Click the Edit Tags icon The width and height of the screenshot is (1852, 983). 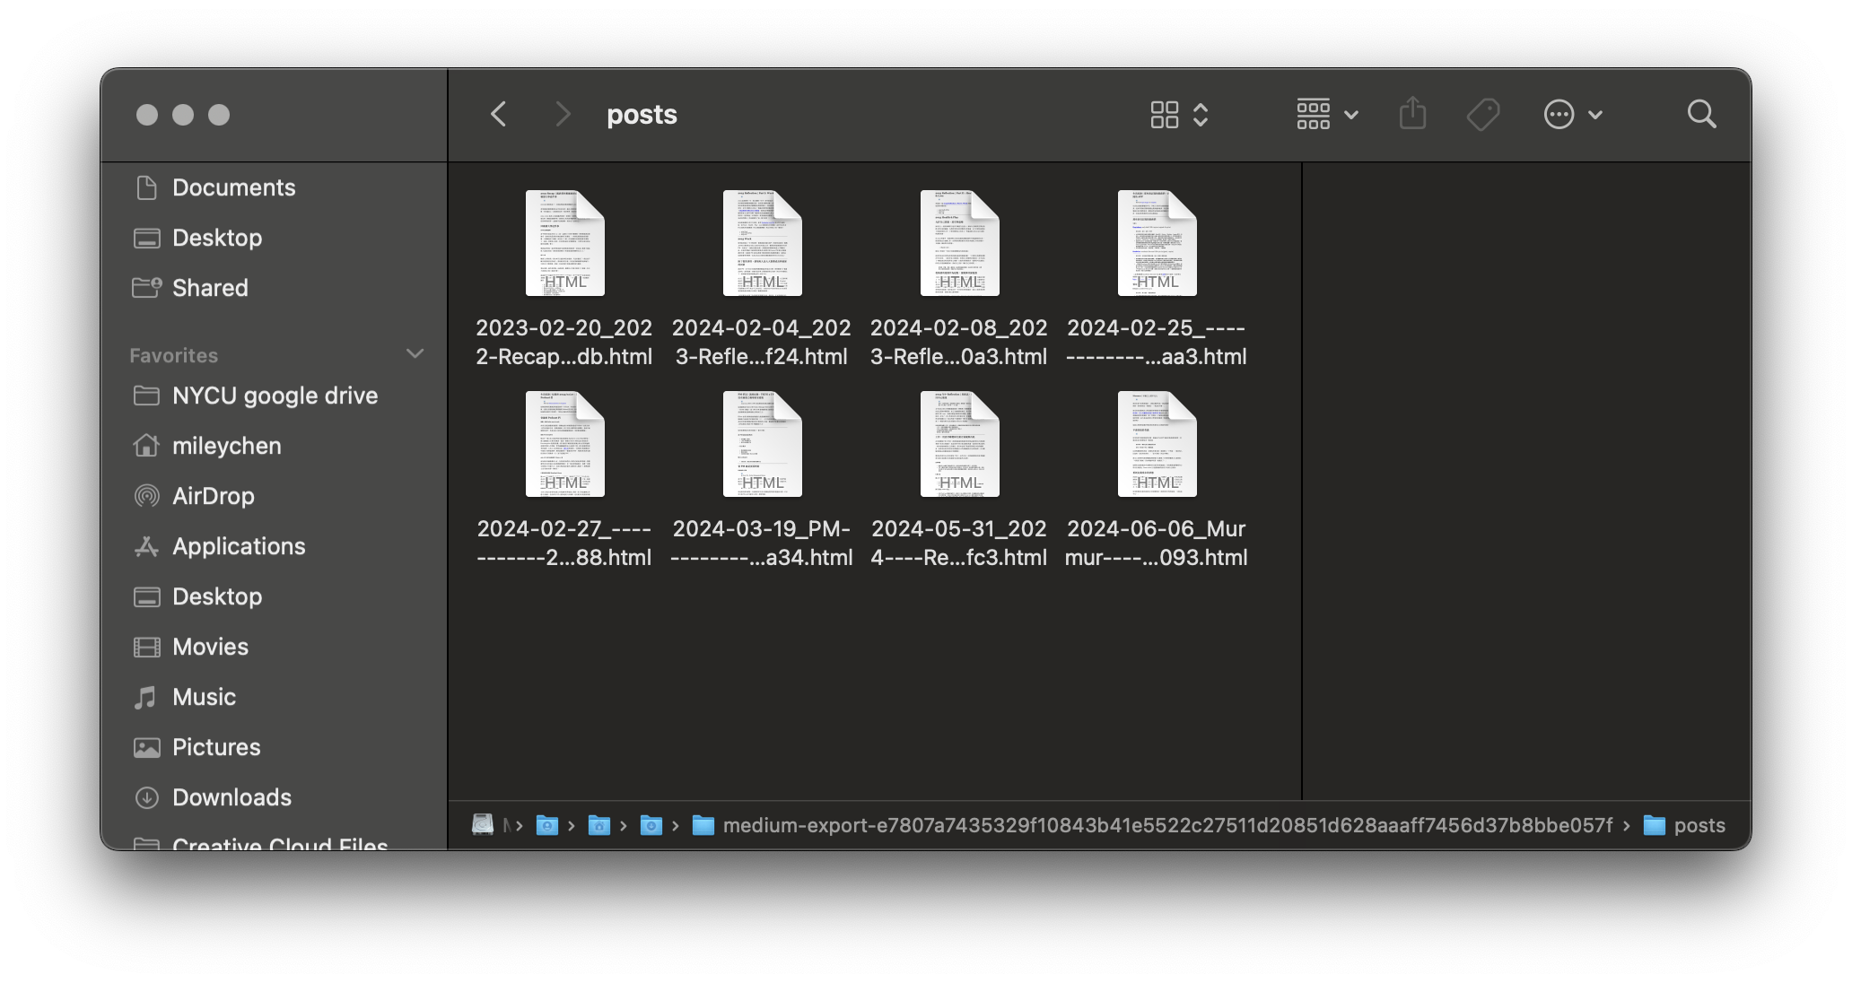pos(1482,114)
